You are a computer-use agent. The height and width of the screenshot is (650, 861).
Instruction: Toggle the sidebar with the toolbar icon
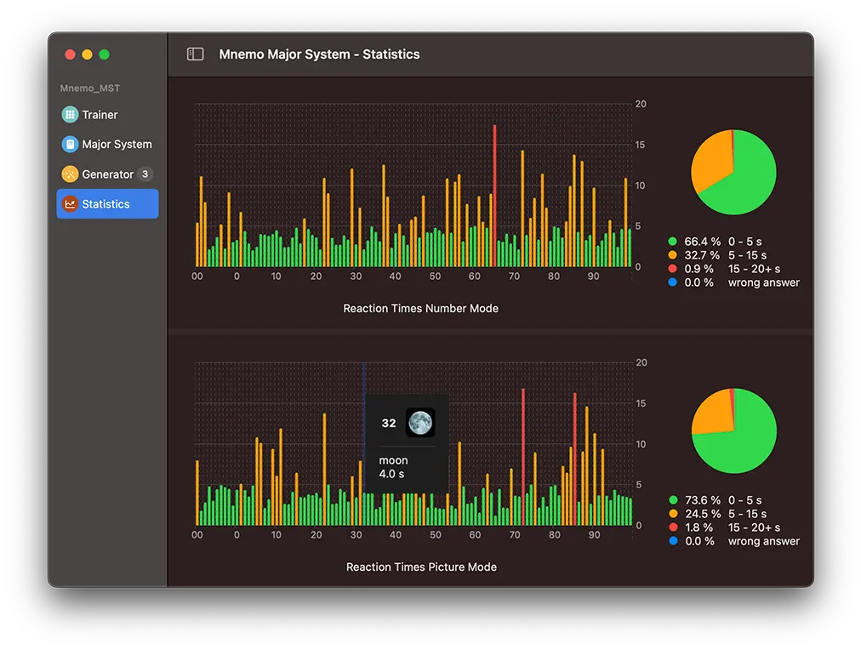(x=195, y=53)
